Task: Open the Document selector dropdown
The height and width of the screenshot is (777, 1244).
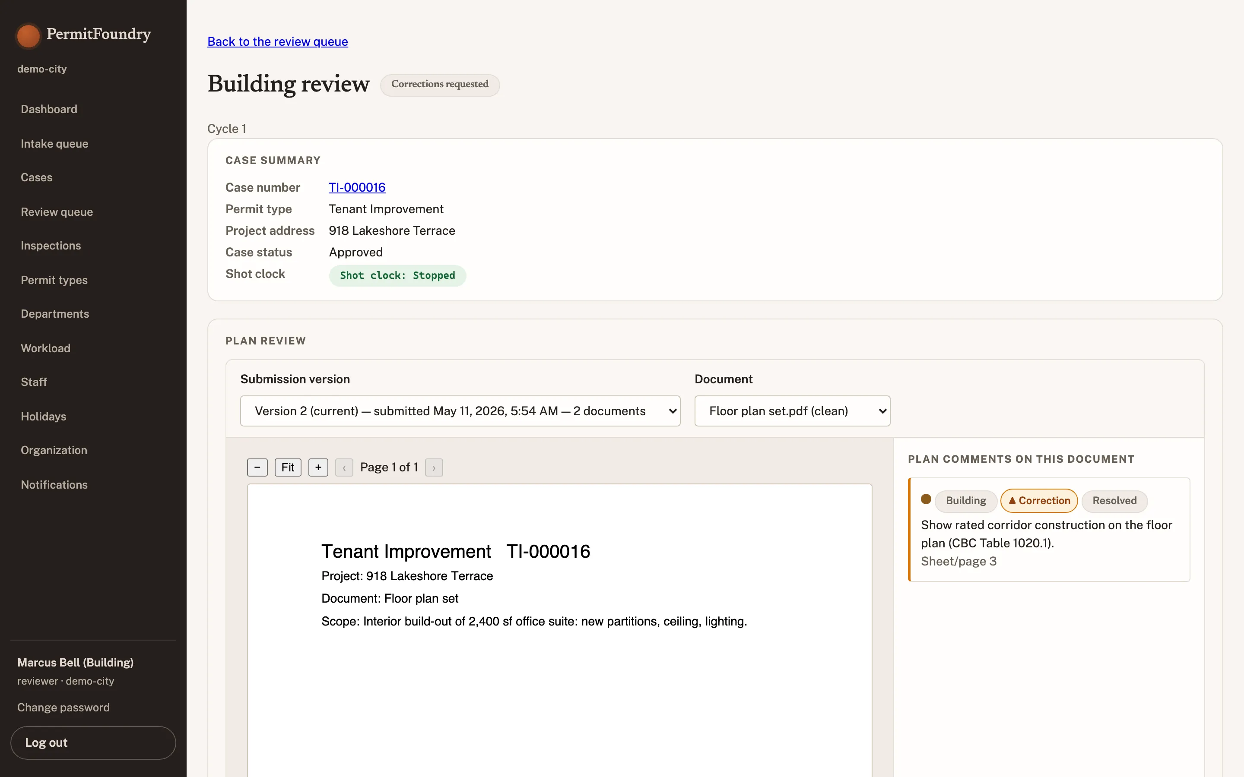Action: (x=792, y=411)
